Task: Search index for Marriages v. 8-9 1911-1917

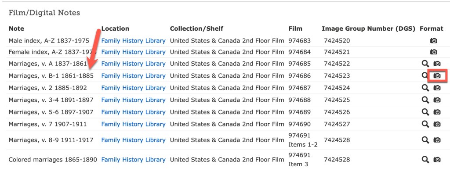Action: click(425, 140)
